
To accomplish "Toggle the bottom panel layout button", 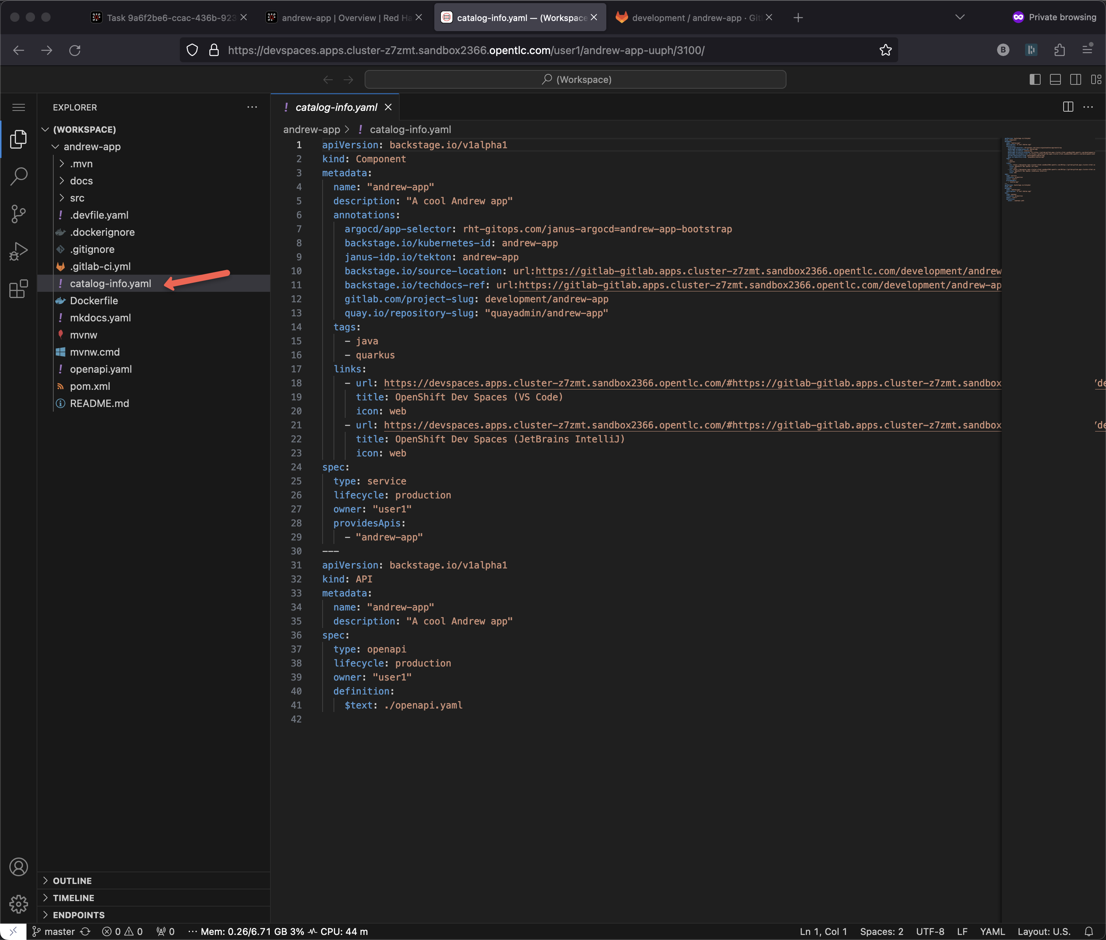I will click(x=1055, y=79).
